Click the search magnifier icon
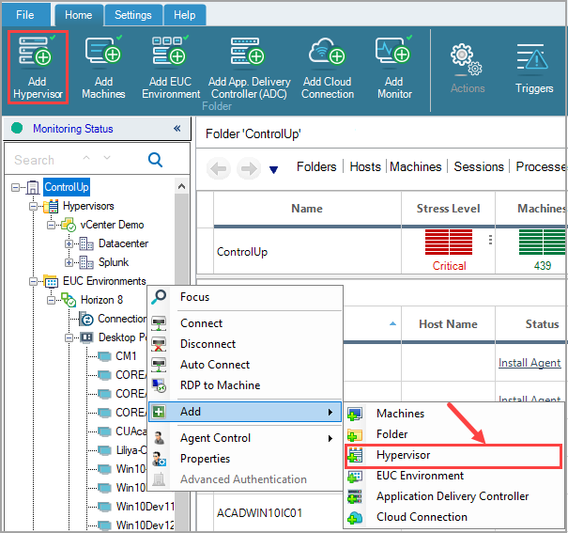568x533 pixels. (x=156, y=160)
